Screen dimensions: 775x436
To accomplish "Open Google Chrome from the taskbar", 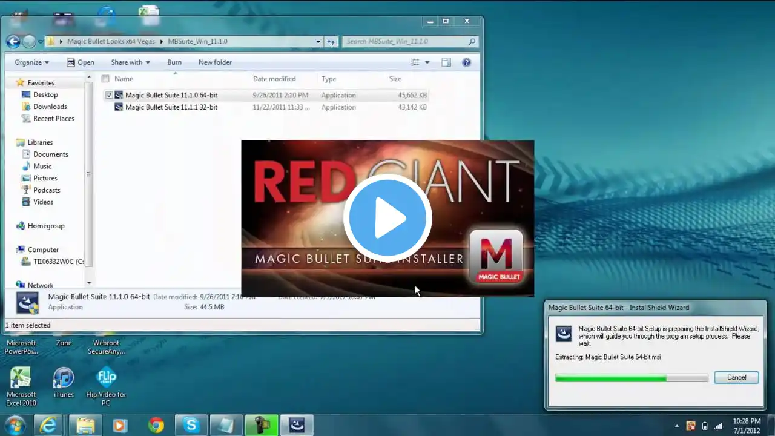I will click(156, 426).
